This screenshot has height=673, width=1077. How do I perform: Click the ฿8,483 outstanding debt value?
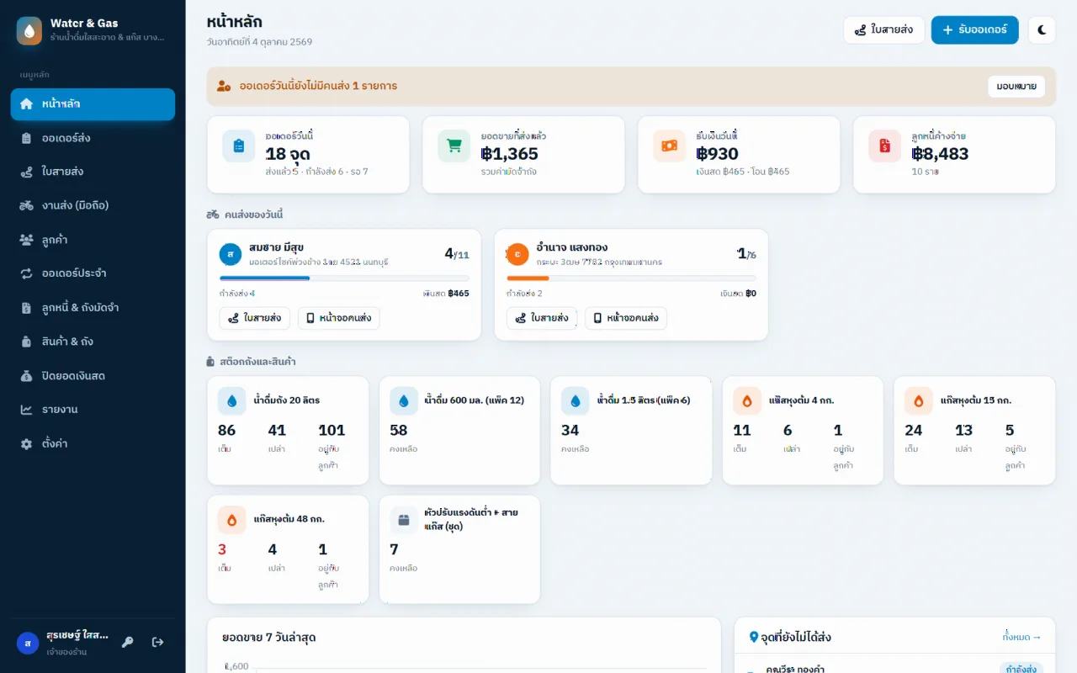940,154
